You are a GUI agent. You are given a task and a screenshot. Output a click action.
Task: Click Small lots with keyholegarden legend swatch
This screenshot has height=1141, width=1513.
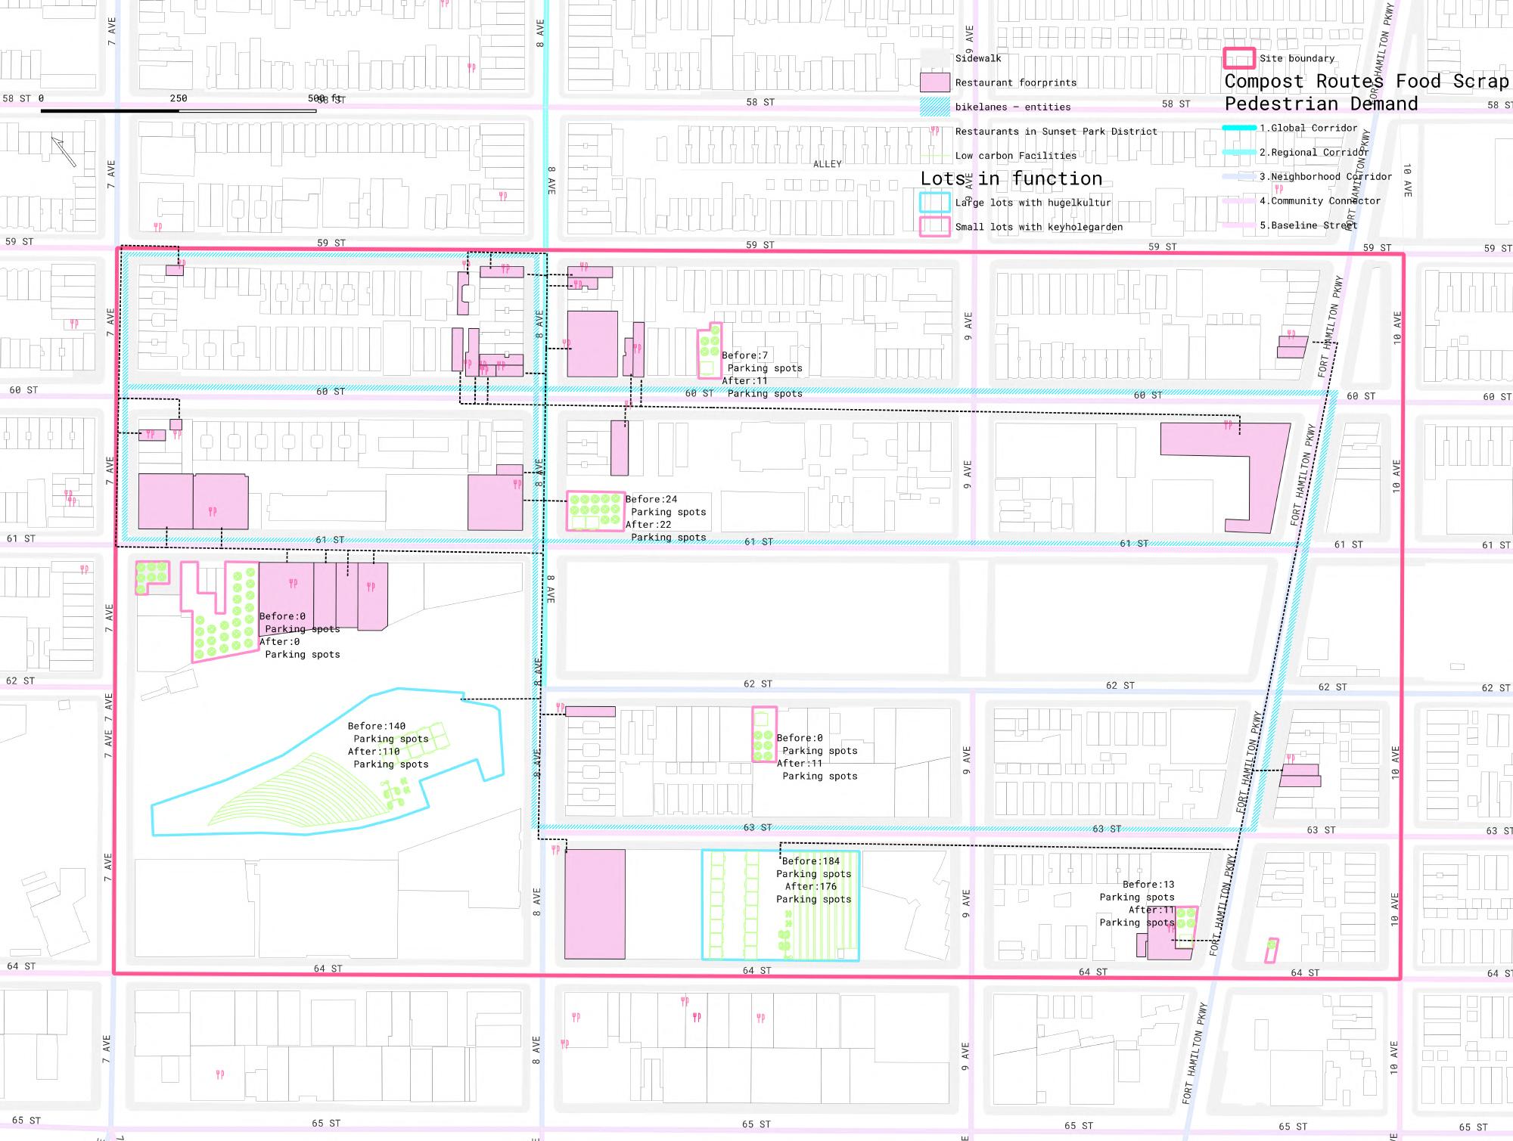[935, 227]
